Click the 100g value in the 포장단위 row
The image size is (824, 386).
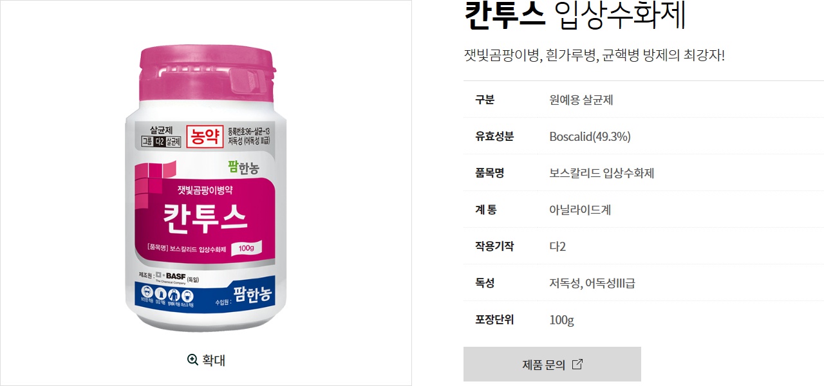(x=562, y=320)
